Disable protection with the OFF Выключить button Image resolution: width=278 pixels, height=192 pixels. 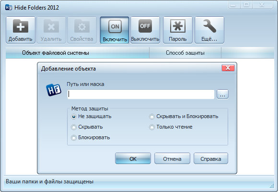click(145, 30)
